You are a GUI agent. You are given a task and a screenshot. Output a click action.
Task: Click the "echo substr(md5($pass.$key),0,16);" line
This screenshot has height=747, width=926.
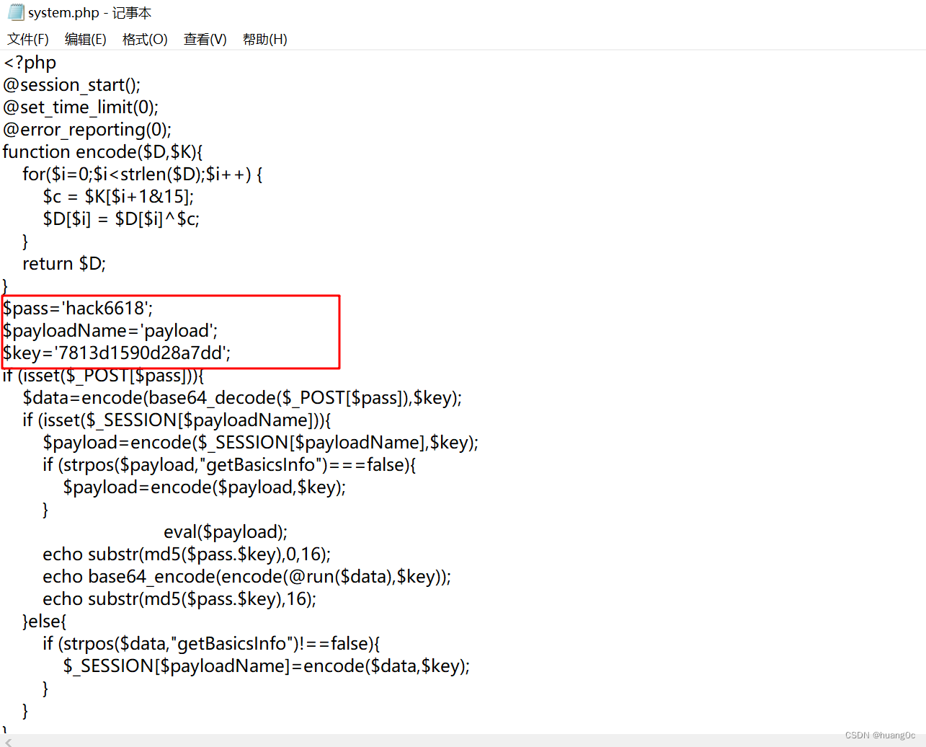click(x=187, y=554)
